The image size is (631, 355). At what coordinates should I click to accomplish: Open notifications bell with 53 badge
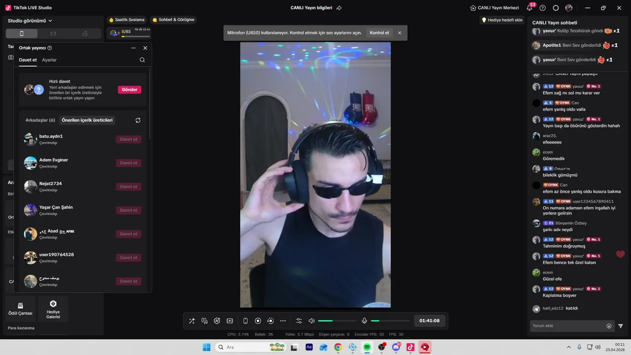pos(530,7)
